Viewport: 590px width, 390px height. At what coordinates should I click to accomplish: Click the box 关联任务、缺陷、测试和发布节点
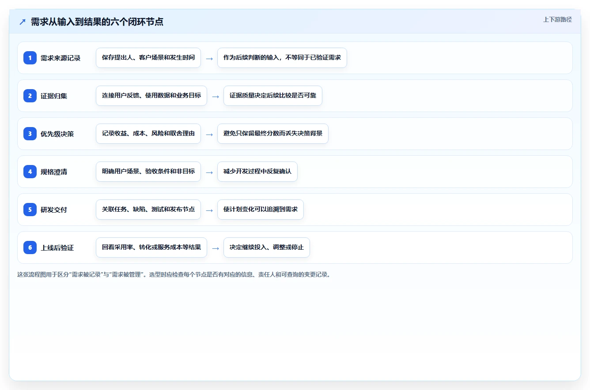click(x=148, y=210)
